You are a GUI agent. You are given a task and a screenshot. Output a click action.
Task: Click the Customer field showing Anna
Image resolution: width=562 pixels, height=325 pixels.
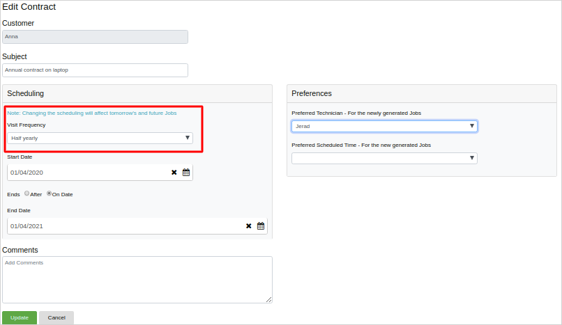pos(95,37)
